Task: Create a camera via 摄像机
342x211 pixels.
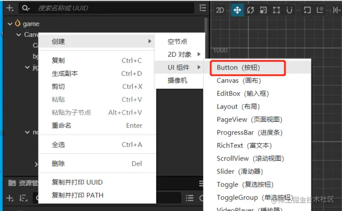Action: coord(180,80)
